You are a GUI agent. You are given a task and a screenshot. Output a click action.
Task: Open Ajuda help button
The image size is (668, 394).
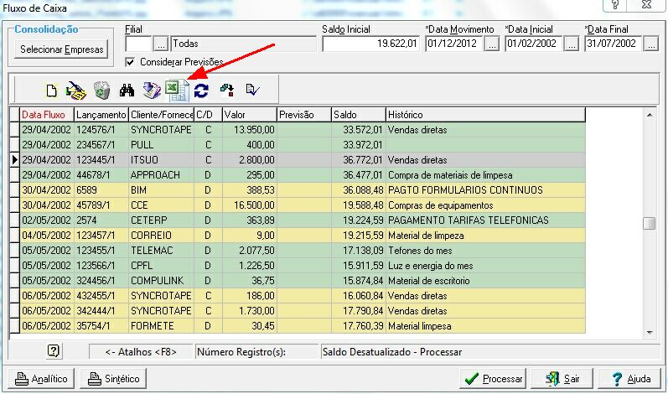629,379
